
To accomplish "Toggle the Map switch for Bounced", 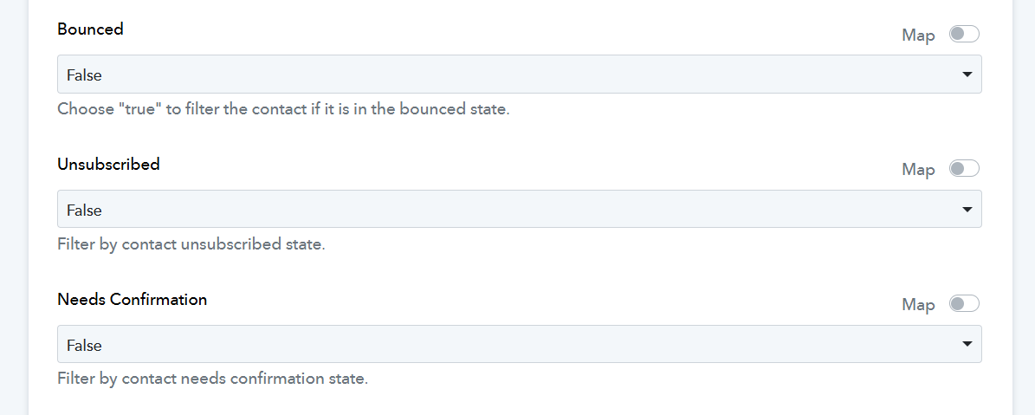I will coord(964,34).
